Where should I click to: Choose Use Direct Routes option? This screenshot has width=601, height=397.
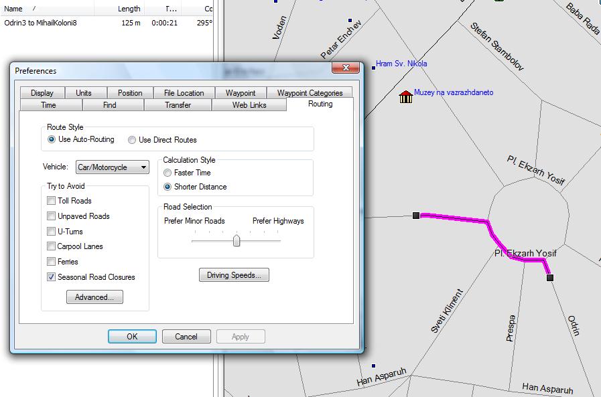pyautogui.click(x=131, y=140)
